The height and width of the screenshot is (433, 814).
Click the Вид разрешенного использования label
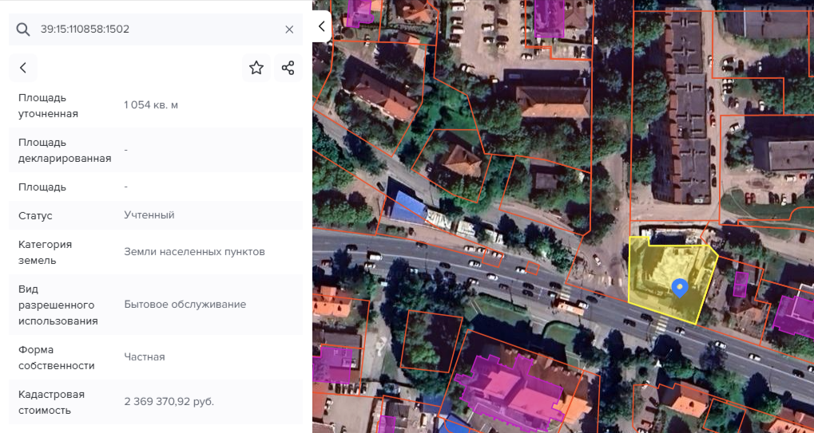point(58,305)
